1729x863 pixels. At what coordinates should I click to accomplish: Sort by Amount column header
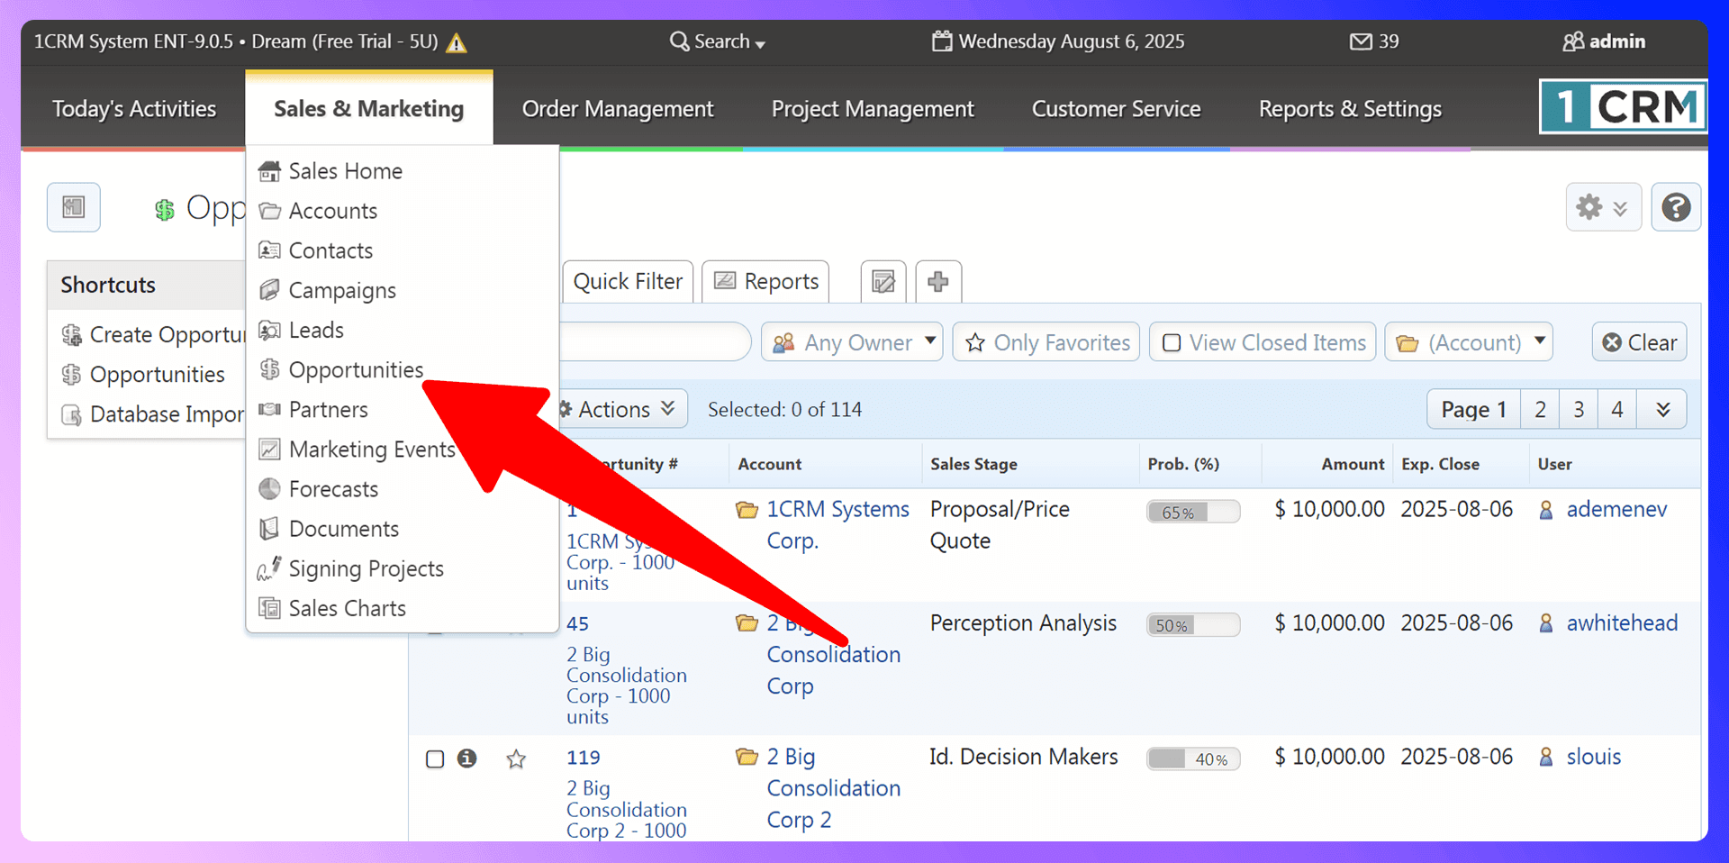[x=1353, y=464]
